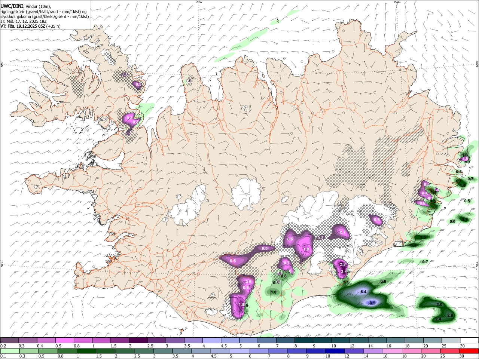Pick the pale green 0.1 swatch in the lower legend
This screenshot has width=479, height=359.
tap(10, 351)
